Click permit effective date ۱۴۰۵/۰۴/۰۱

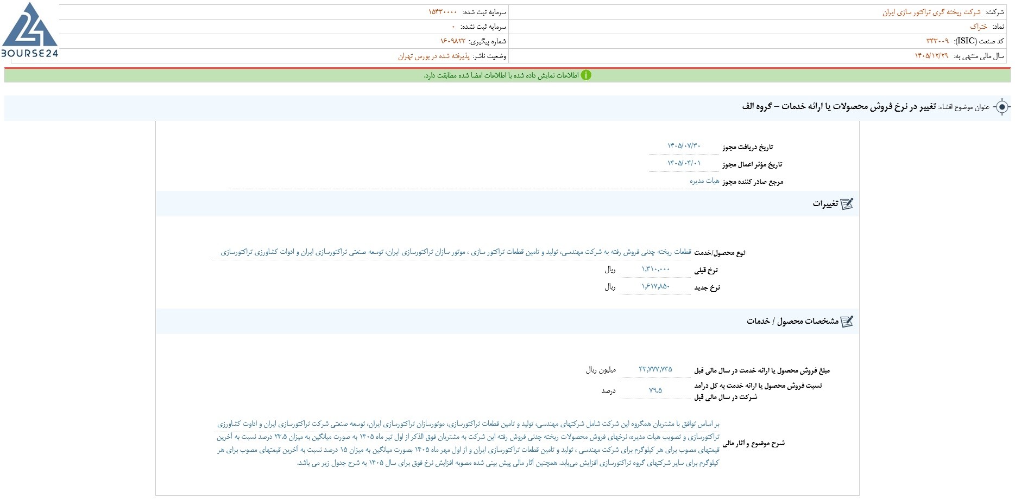(x=684, y=163)
